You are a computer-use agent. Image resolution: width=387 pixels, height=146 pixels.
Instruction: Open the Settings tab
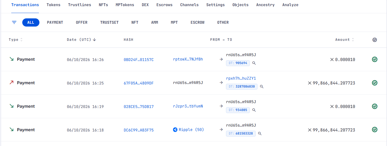(x=216, y=5)
